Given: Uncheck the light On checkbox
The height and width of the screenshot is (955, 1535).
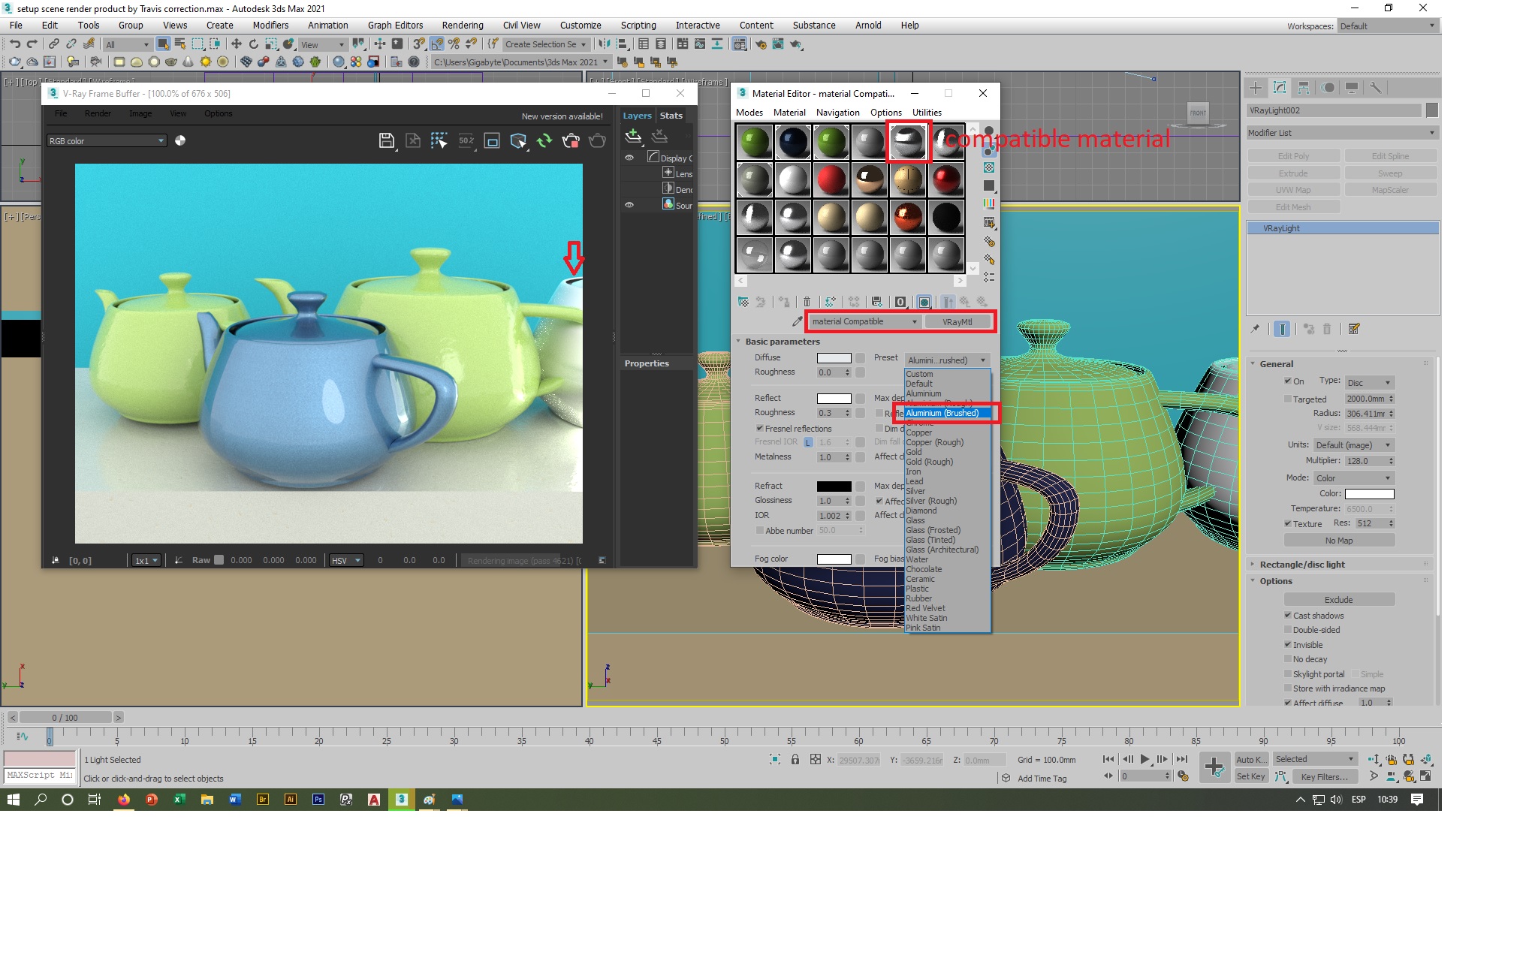Looking at the screenshot, I should point(1288,381).
